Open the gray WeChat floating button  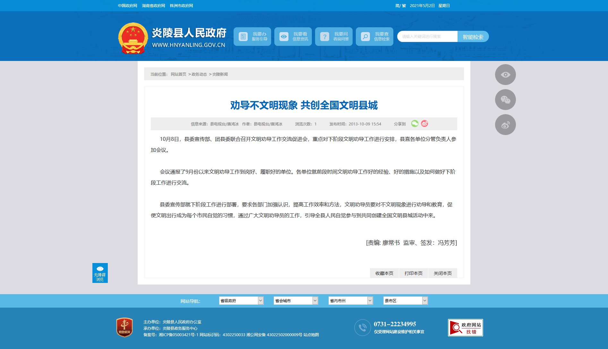[x=505, y=100]
